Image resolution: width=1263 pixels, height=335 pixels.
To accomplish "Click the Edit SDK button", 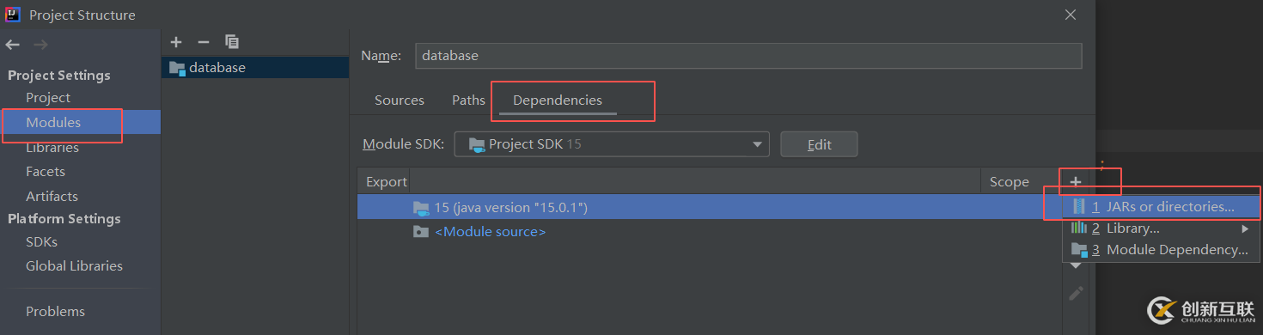I will [x=819, y=144].
